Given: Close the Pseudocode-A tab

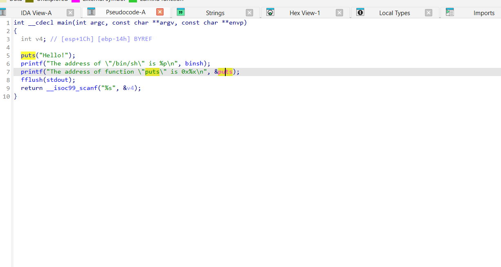Looking at the screenshot, I should (x=160, y=12).
